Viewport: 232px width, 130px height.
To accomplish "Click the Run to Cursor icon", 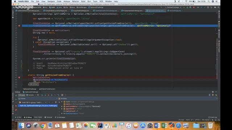I will (58, 95).
